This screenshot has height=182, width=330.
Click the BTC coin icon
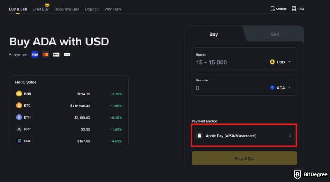coord(19,105)
